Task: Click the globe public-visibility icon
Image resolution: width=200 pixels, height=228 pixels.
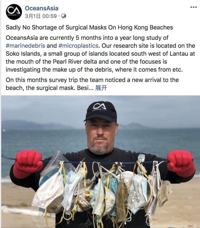Action: [63, 16]
